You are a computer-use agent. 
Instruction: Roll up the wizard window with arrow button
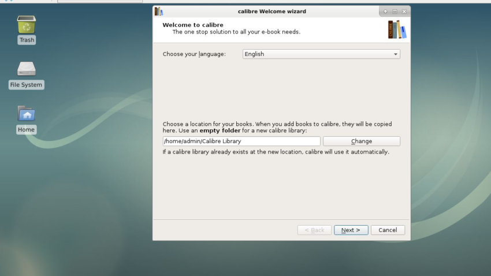click(385, 12)
